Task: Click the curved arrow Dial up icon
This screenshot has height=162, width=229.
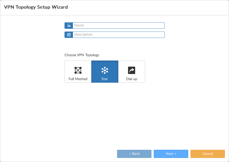Action: (x=132, y=69)
